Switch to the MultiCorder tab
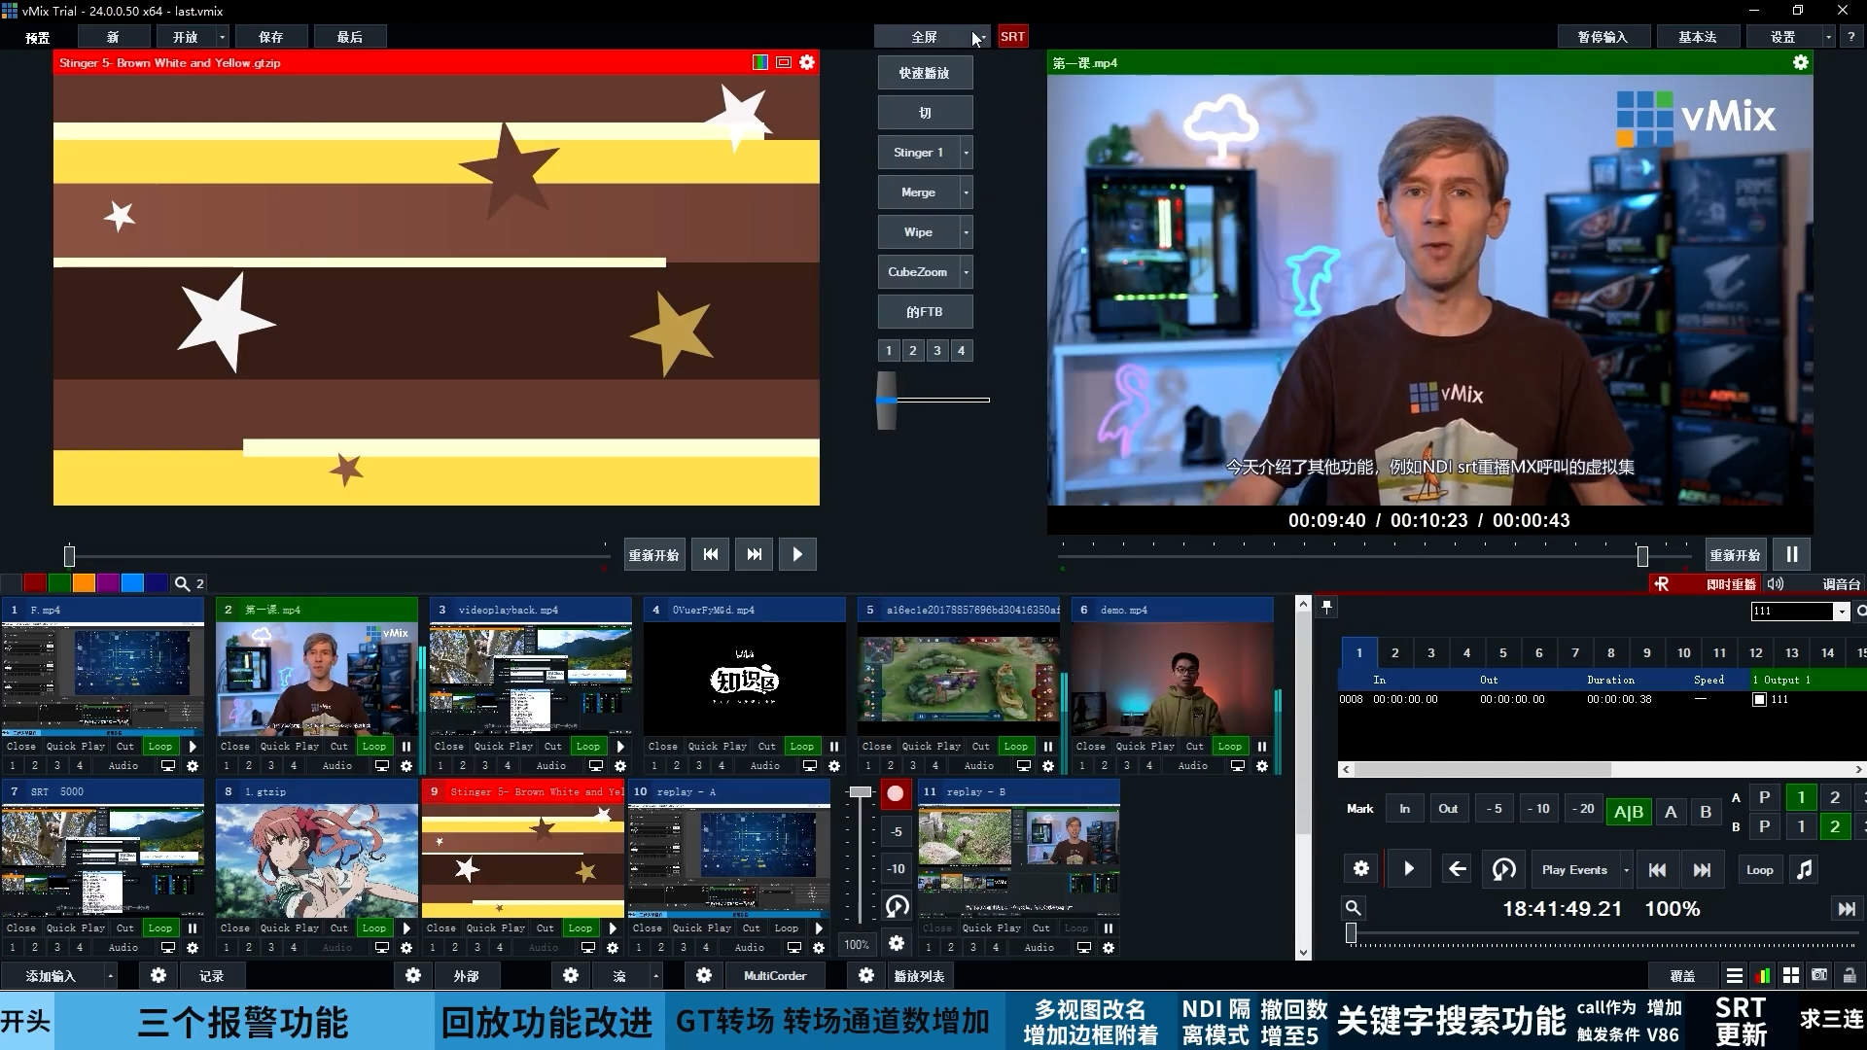The image size is (1867, 1050). [775, 975]
